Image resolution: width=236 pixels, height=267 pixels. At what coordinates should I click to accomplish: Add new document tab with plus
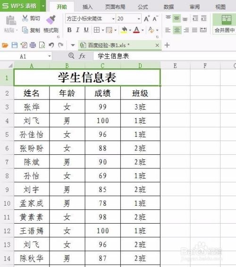pyautogui.click(x=167, y=45)
